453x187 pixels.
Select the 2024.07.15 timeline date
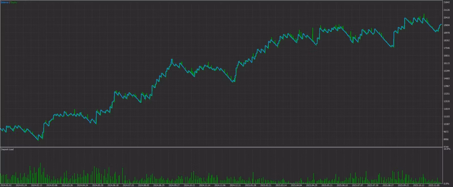click(x=128, y=185)
